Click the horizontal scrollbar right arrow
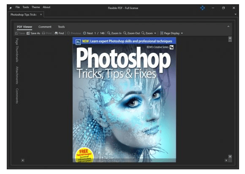The width and height of the screenshot is (245, 174). (226, 160)
